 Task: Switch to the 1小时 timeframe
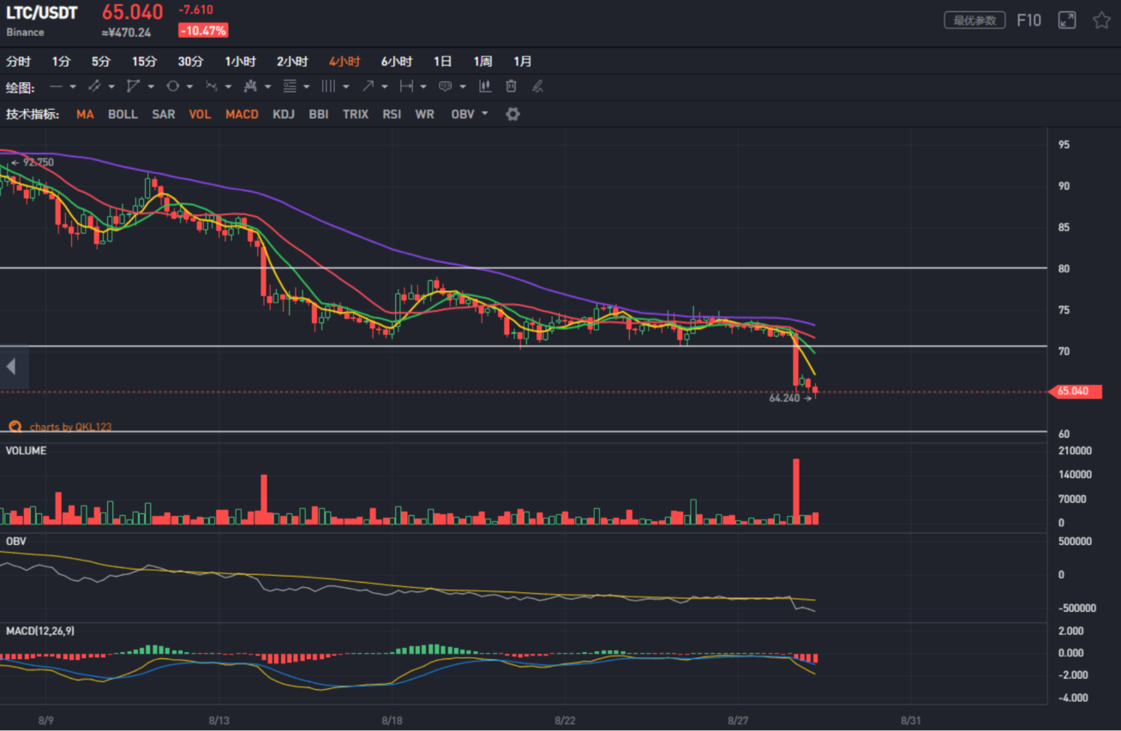point(240,62)
